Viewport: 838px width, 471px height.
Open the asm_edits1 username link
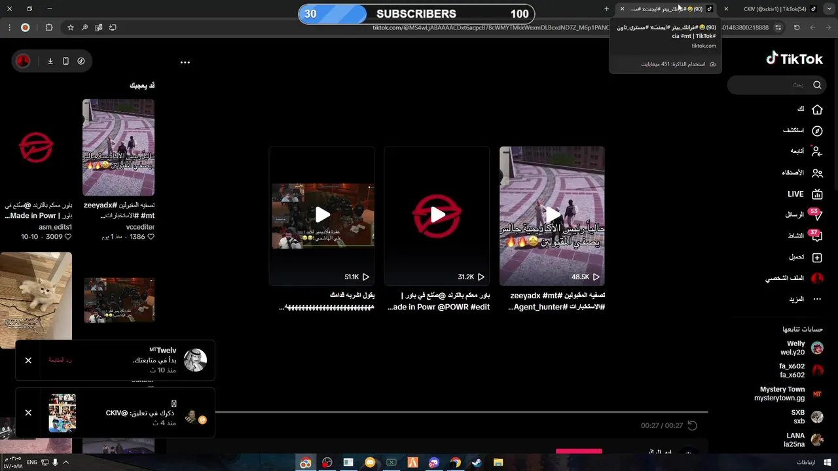(x=56, y=227)
